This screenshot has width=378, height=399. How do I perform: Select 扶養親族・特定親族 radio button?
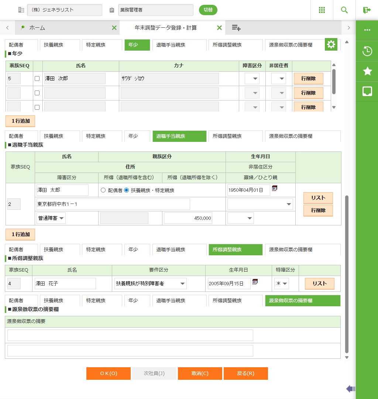(127, 190)
